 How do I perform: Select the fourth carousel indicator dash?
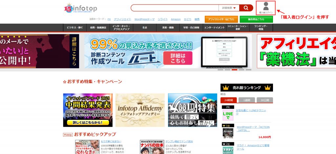pyautogui.click(x=241, y=70)
